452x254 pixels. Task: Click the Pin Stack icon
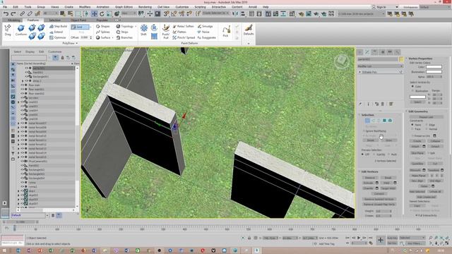[360, 104]
